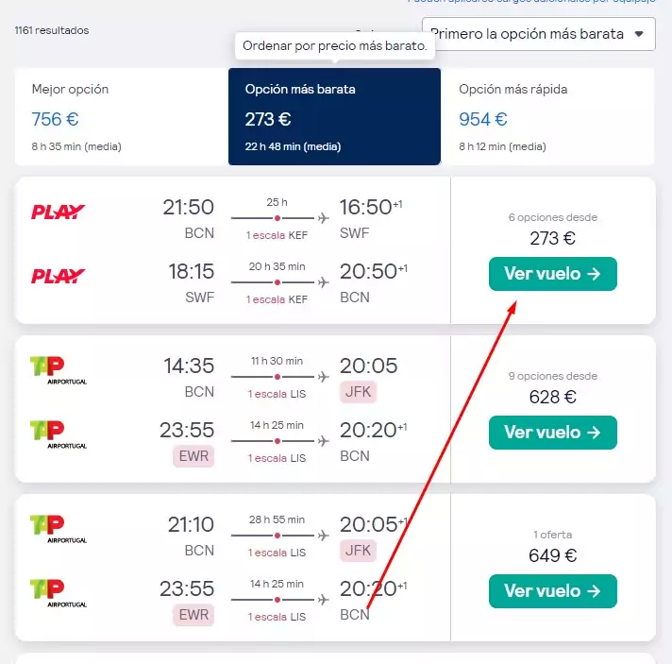Click the EWR badge on 628 € itinerary
Screen dimensions: 672x664
(193, 456)
